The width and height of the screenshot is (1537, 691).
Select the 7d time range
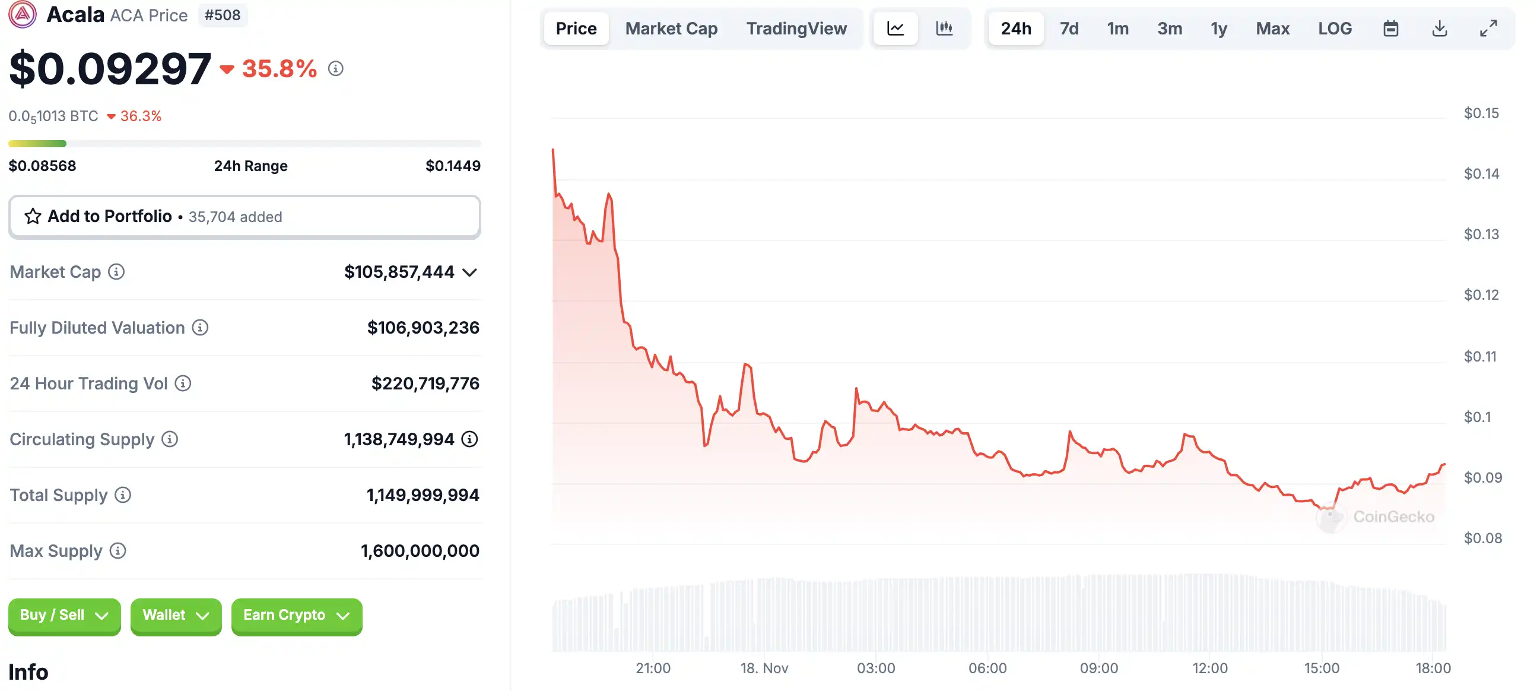pyautogui.click(x=1069, y=28)
